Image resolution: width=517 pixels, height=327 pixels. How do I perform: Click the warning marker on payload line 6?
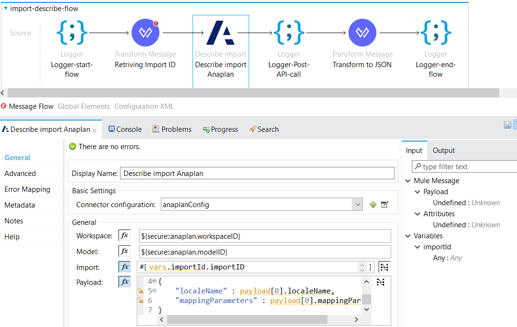[141, 300]
